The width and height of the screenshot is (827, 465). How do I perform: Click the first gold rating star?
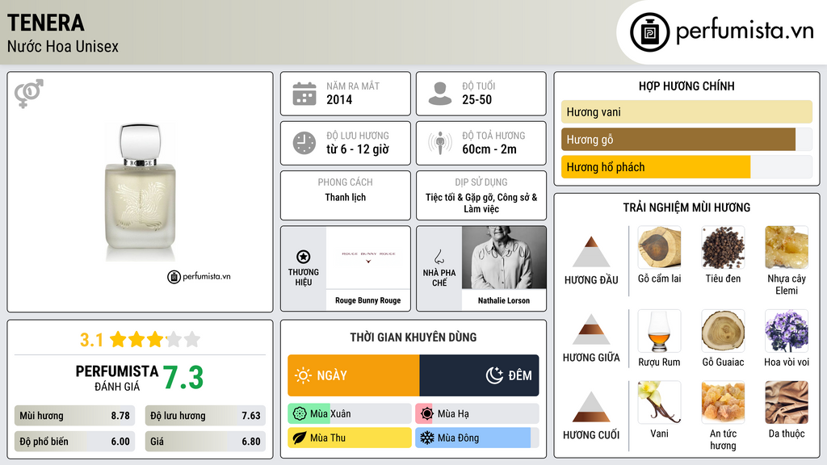coord(118,339)
